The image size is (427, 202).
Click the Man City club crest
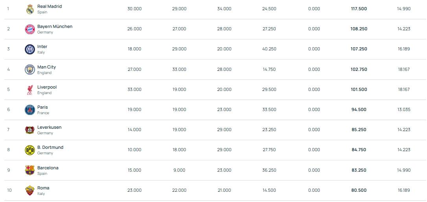pyautogui.click(x=30, y=70)
